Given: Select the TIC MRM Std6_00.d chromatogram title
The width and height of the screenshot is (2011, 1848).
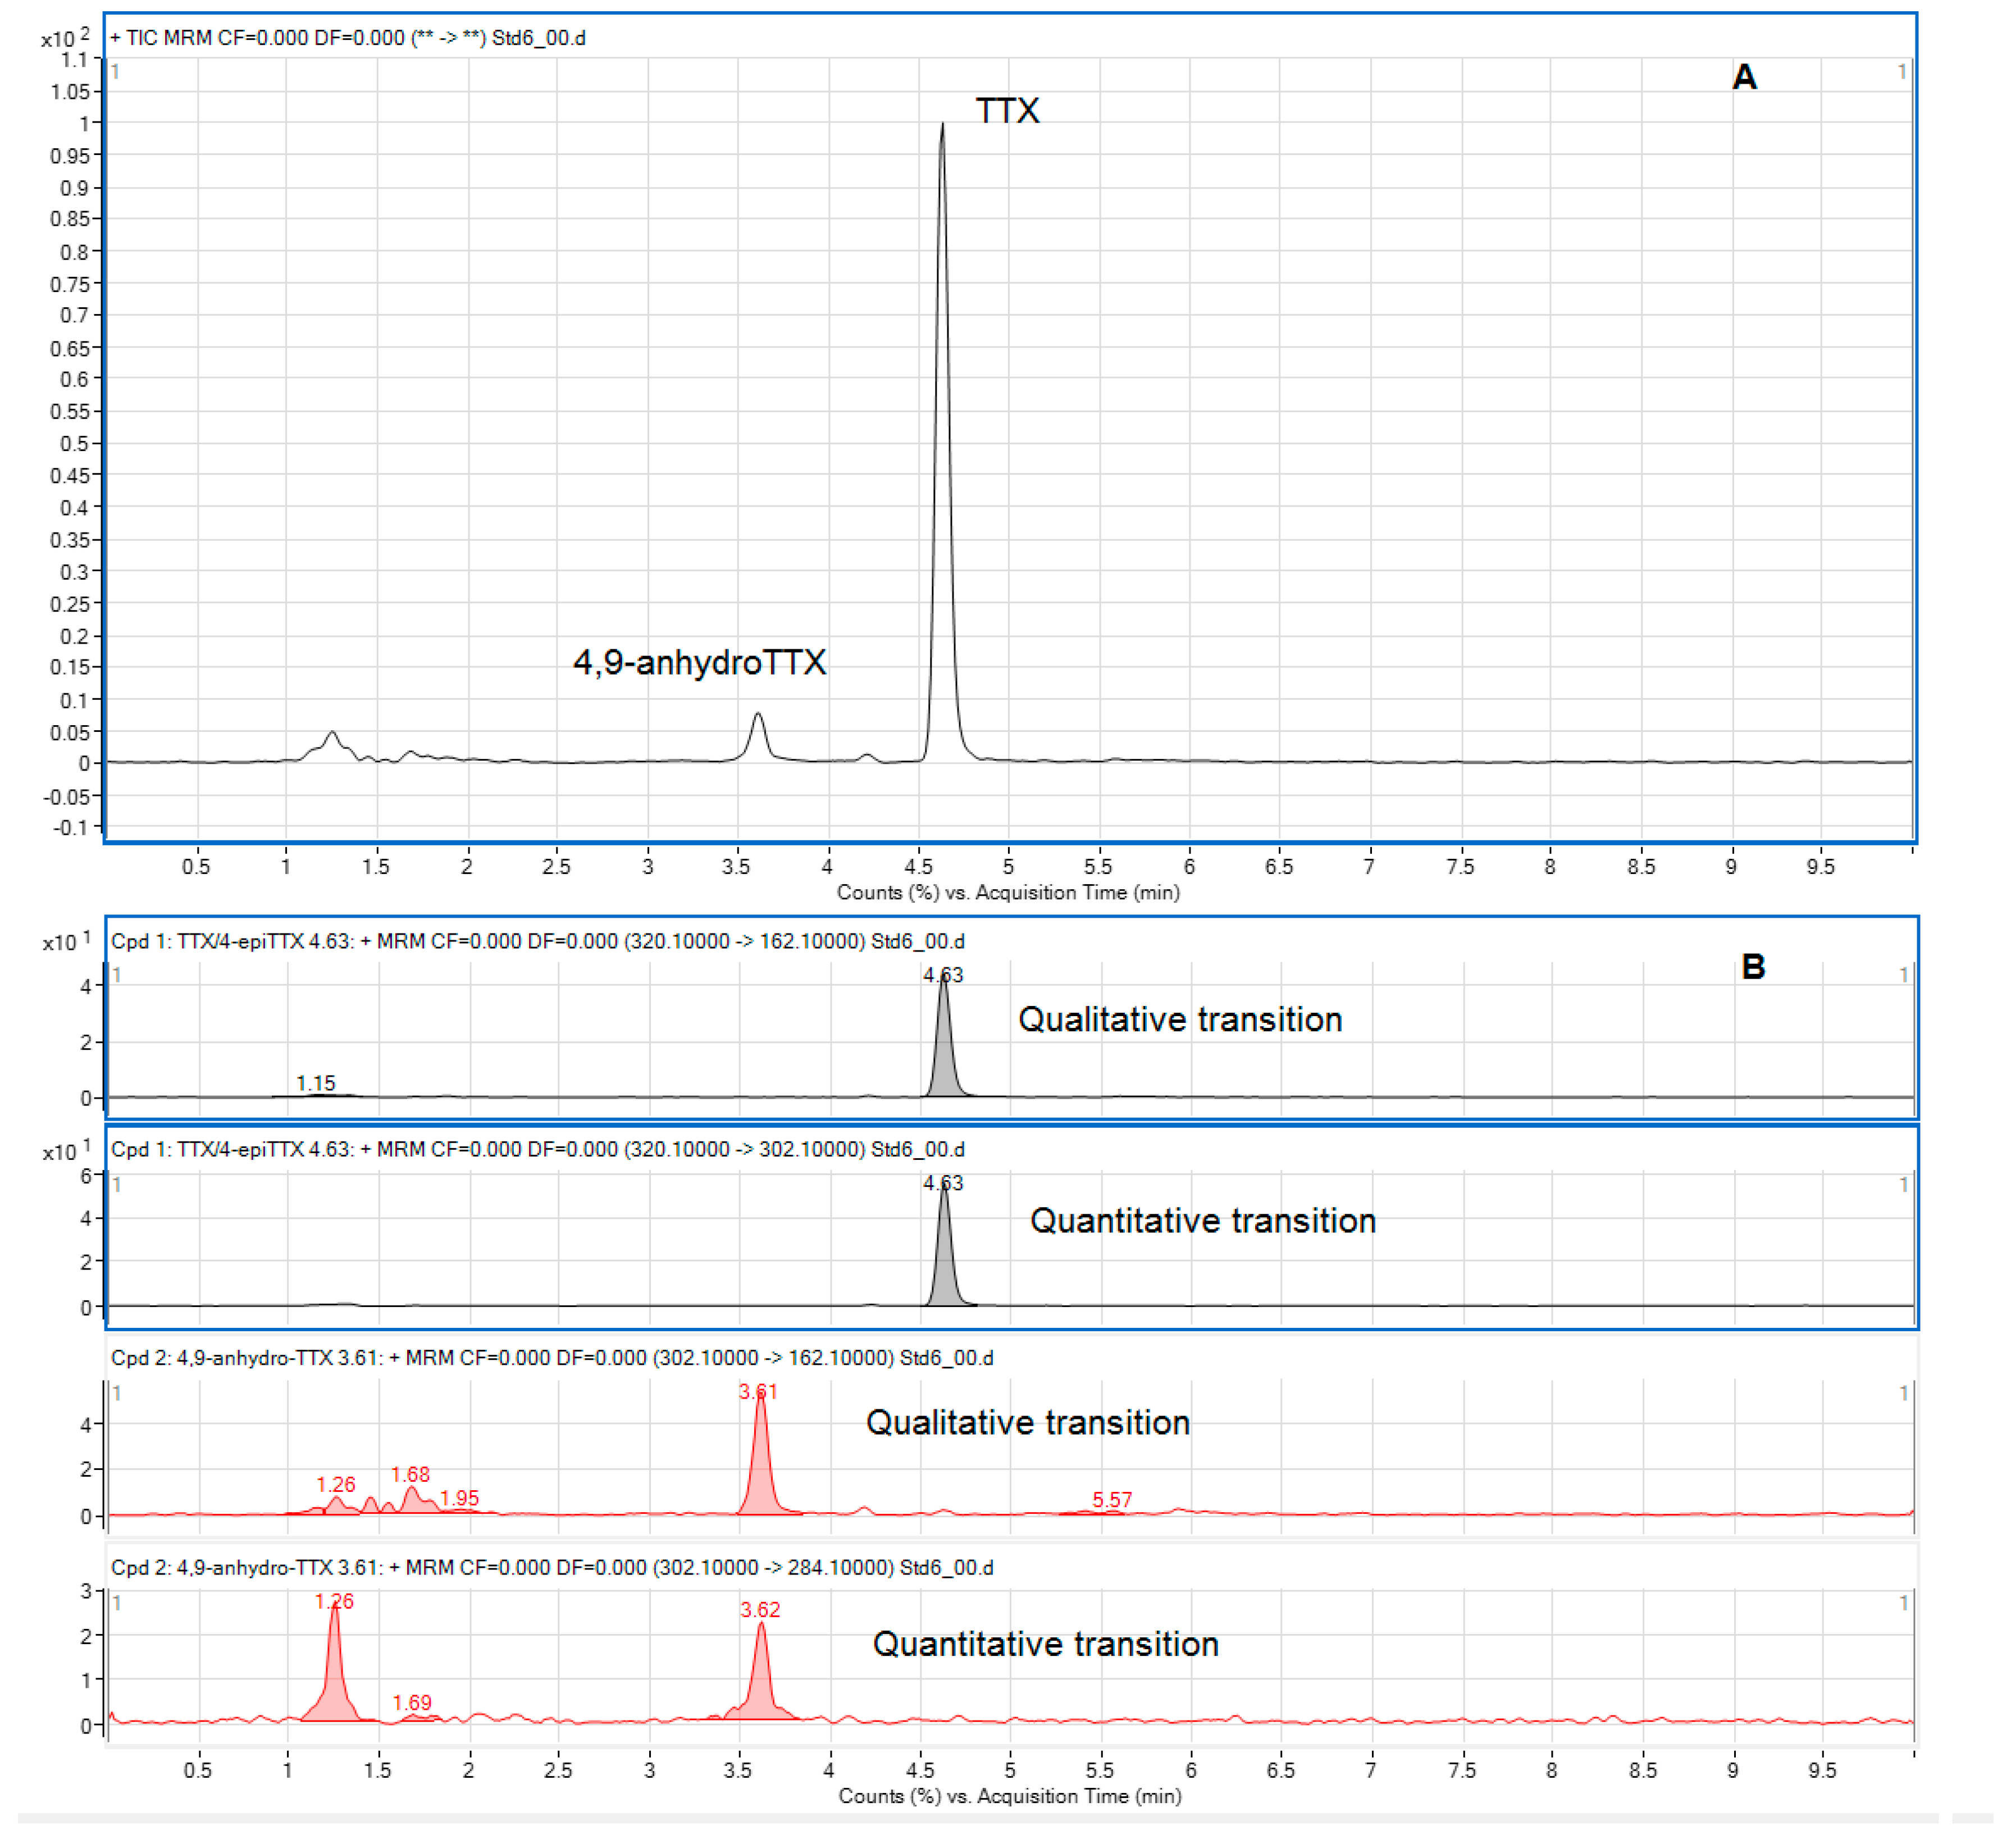Looking at the screenshot, I should [x=347, y=38].
